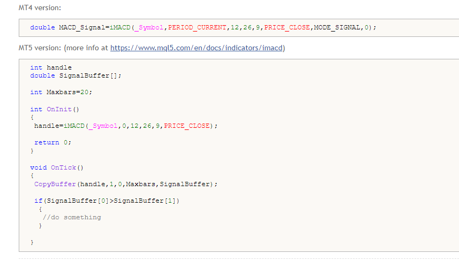The width and height of the screenshot is (459, 261).
Task: Click PERIOD_CURRENT in the MT4 code
Action: [197, 27]
